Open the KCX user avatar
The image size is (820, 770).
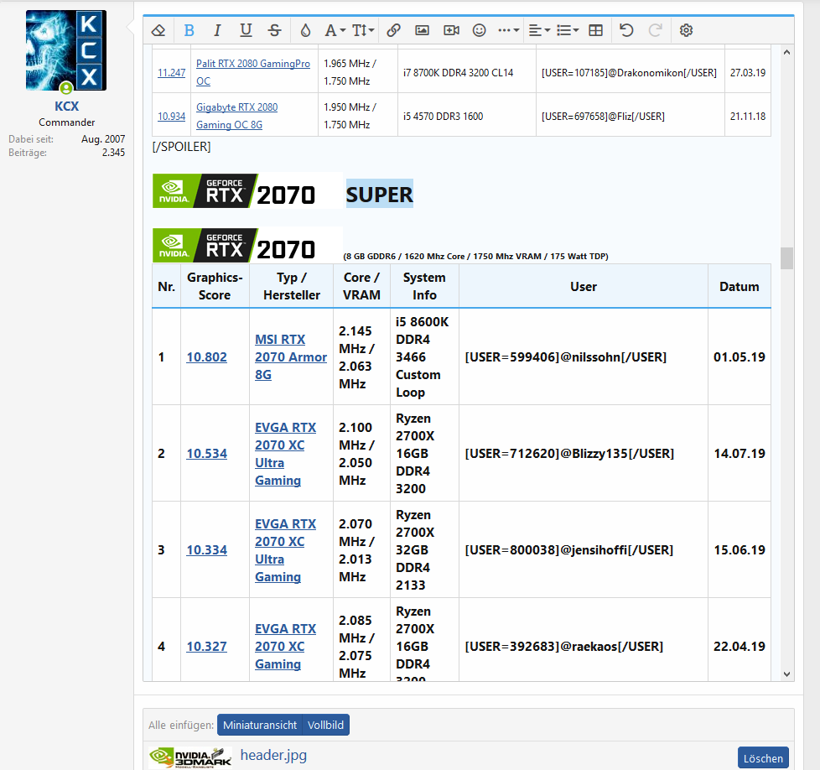[66, 50]
